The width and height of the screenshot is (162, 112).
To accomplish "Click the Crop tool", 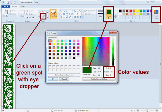I will pyautogui.click(x=29, y=11).
